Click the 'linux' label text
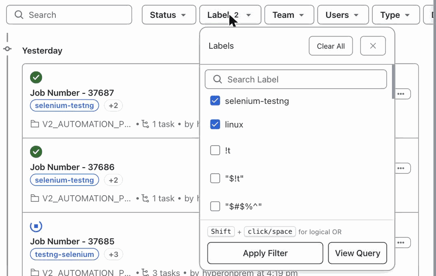 [x=234, y=125]
